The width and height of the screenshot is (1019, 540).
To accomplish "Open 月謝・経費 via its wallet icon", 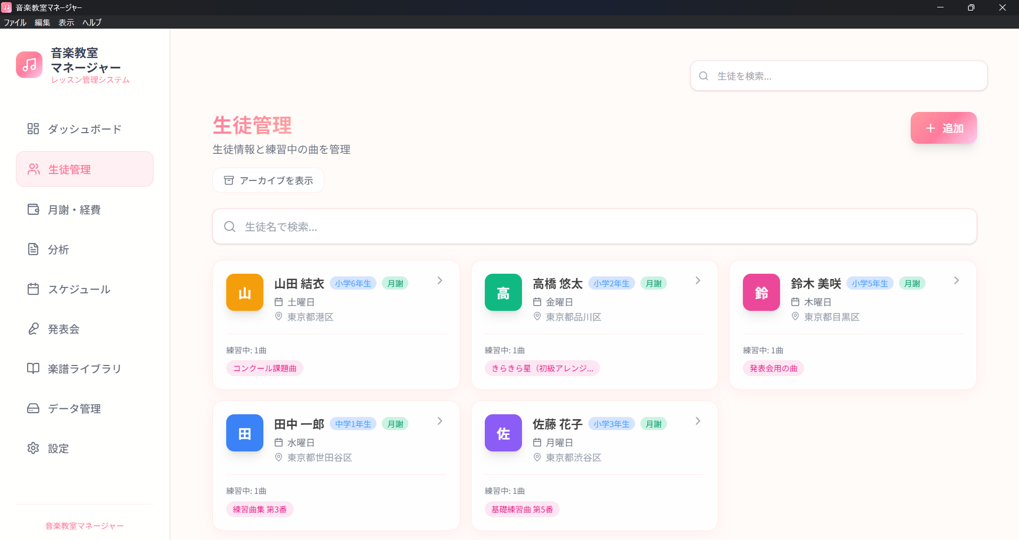I will tap(33, 209).
